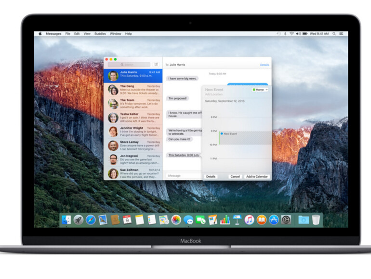The width and height of the screenshot is (371, 279).
Task: Open the Messages menu
Action: click(x=53, y=34)
